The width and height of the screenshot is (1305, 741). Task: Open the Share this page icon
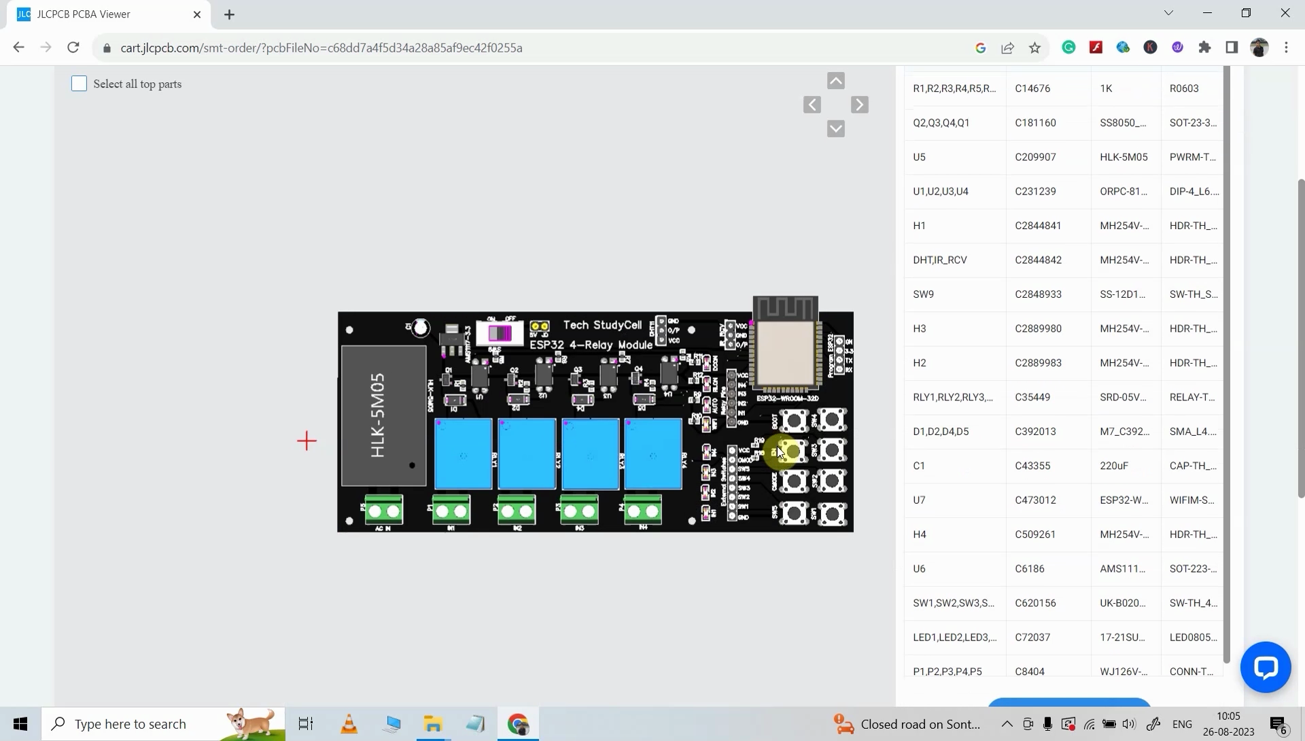1007,48
